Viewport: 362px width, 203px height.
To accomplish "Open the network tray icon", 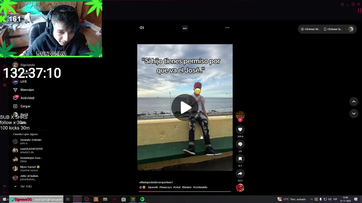I will (325, 199).
